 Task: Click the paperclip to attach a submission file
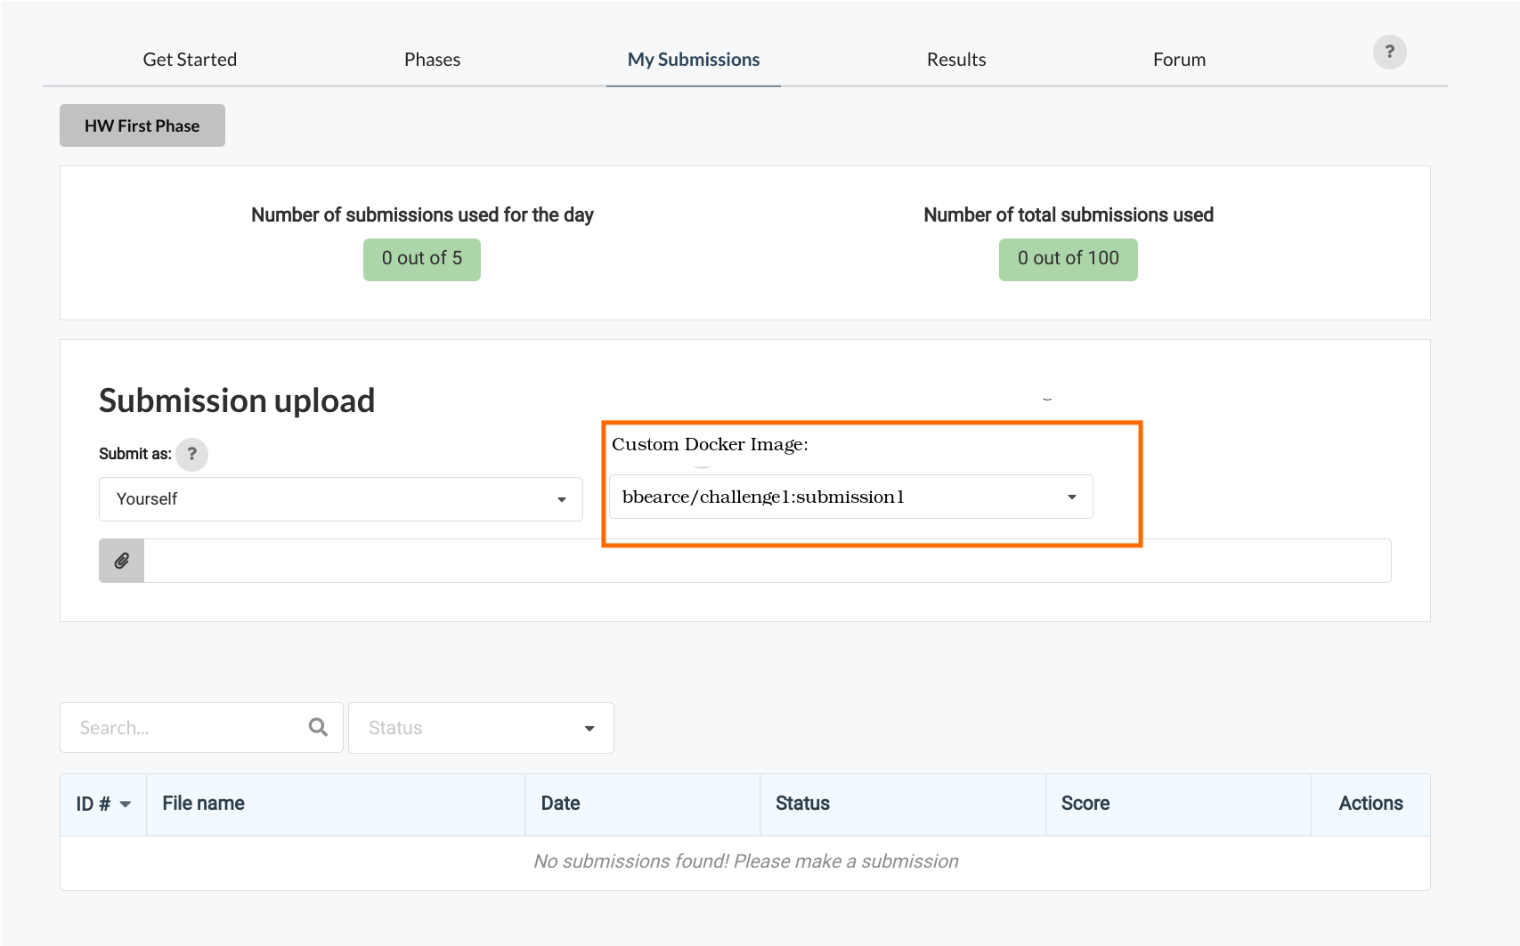click(121, 561)
